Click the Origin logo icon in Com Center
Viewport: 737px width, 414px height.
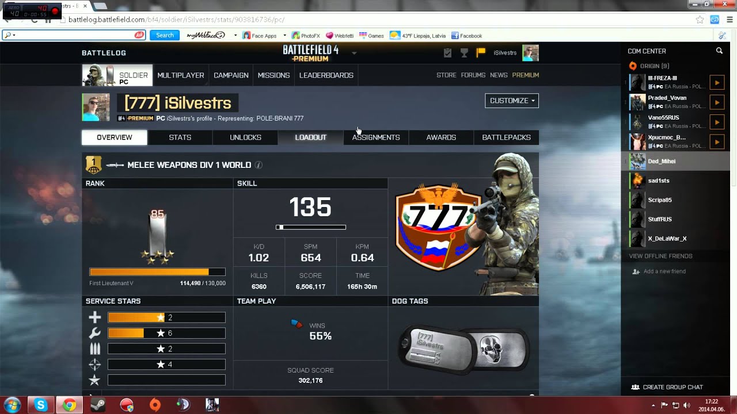[x=633, y=66]
